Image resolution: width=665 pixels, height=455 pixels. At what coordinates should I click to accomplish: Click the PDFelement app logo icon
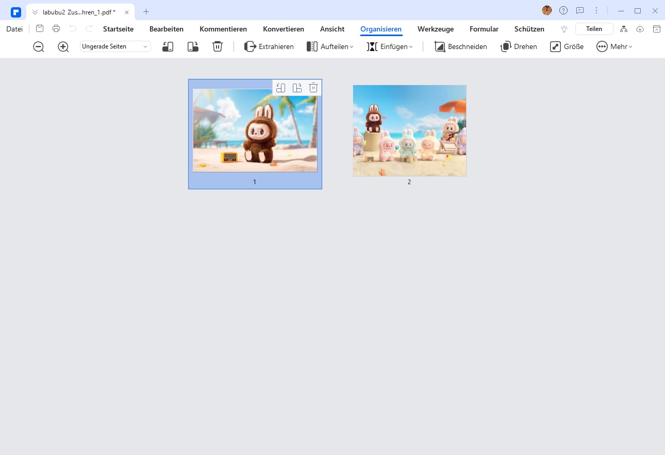pyautogui.click(x=16, y=11)
